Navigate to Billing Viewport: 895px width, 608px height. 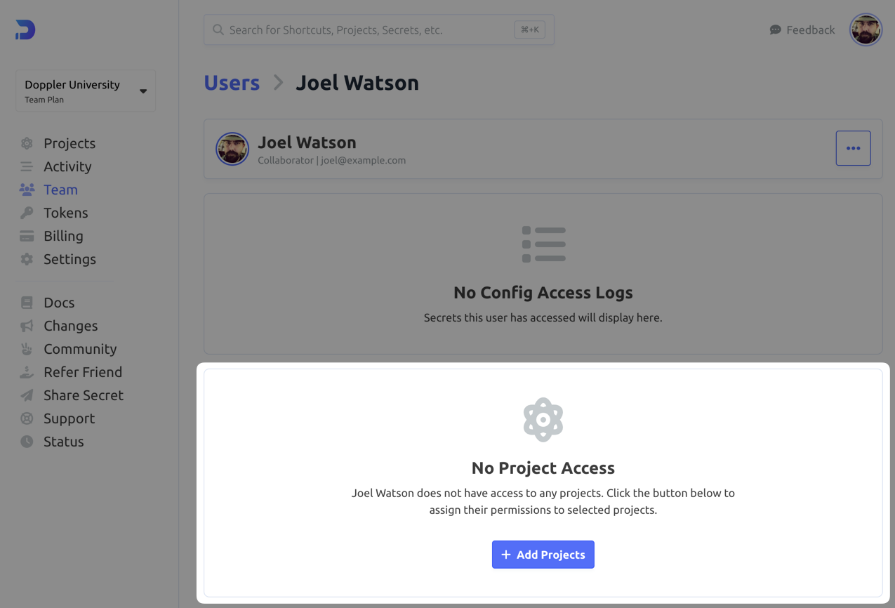click(63, 236)
